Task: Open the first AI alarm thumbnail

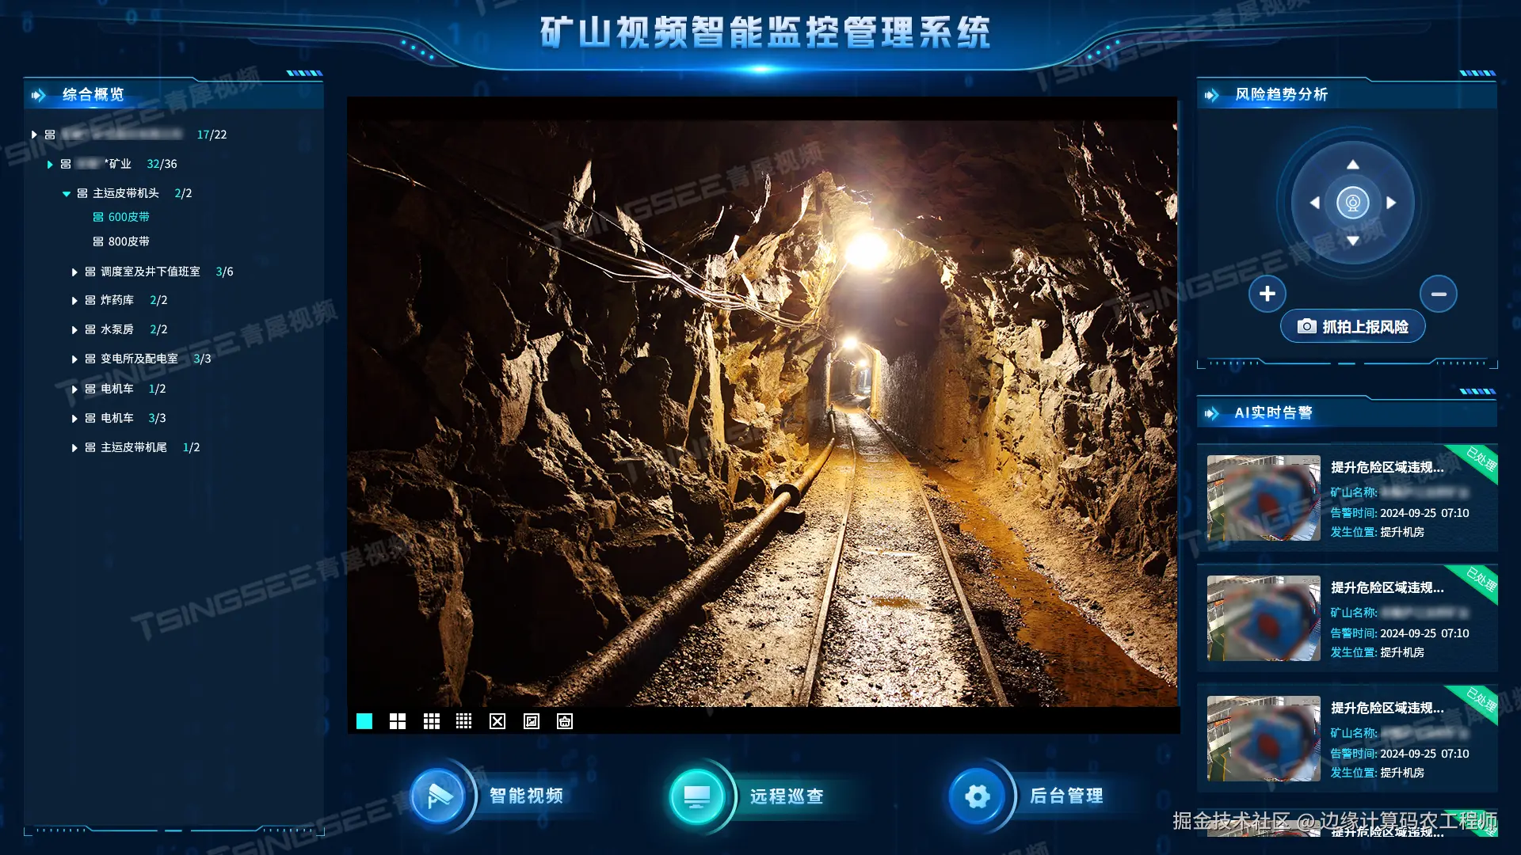Action: click(1264, 498)
